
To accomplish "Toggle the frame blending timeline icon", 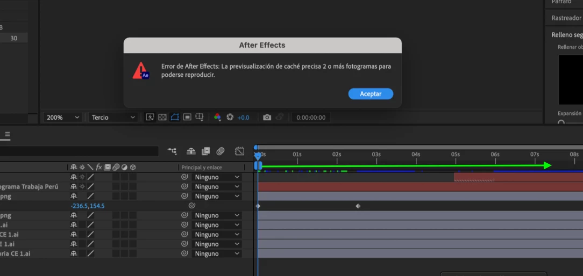I will point(205,151).
